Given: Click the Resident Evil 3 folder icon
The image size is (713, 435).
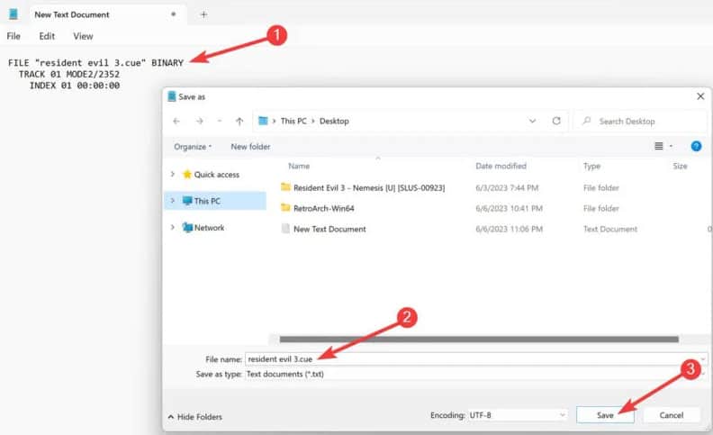Looking at the screenshot, I should [x=285, y=187].
